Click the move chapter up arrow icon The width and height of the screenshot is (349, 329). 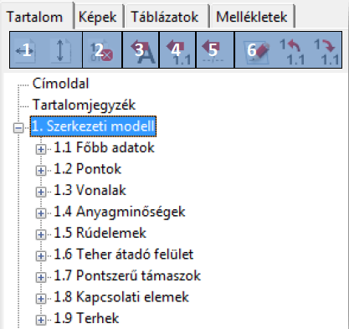tap(292, 50)
